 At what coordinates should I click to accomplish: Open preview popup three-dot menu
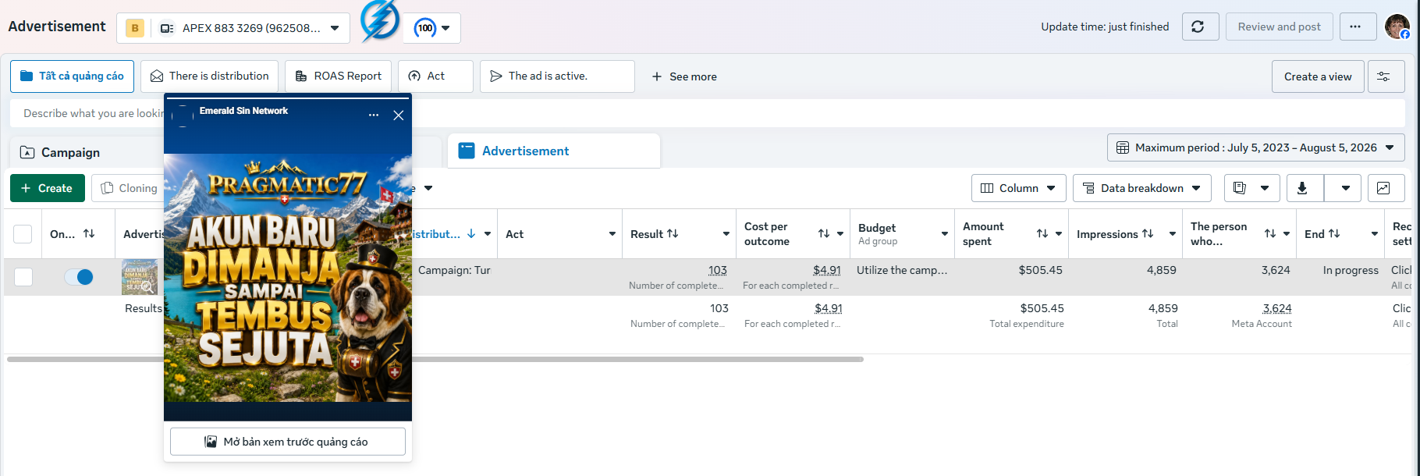(374, 115)
